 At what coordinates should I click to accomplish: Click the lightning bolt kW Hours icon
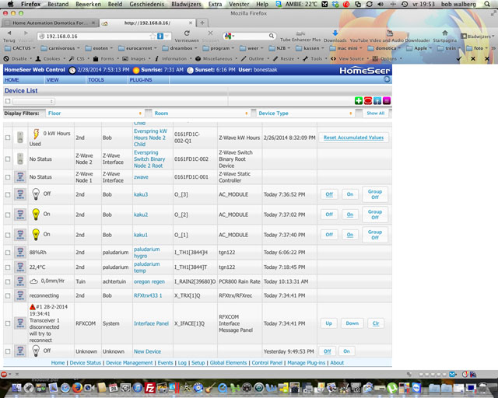36,134
